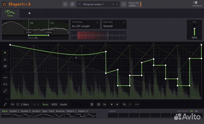Screen dimensions: 204x124
Task: Select the Tape wave category
Action: tap(44, 111)
